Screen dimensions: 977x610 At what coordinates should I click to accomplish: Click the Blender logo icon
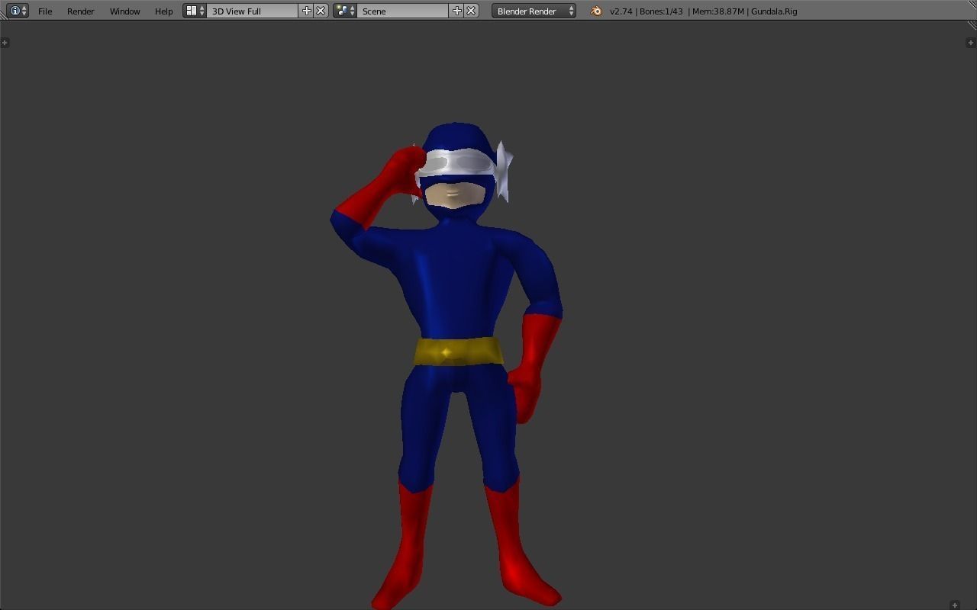pyautogui.click(x=596, y=11)
